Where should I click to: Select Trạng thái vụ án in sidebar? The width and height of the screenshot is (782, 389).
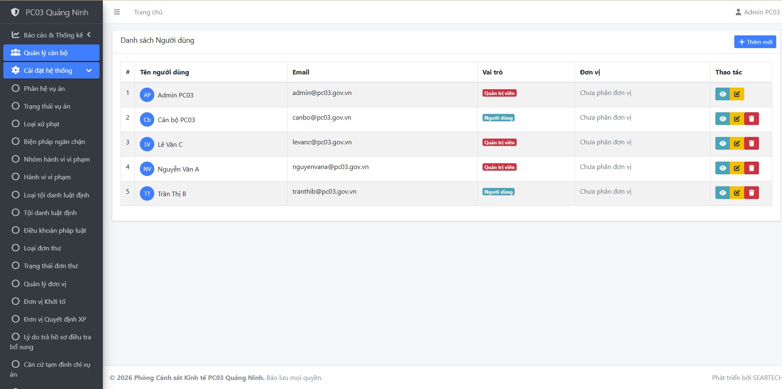click(47, 106)
